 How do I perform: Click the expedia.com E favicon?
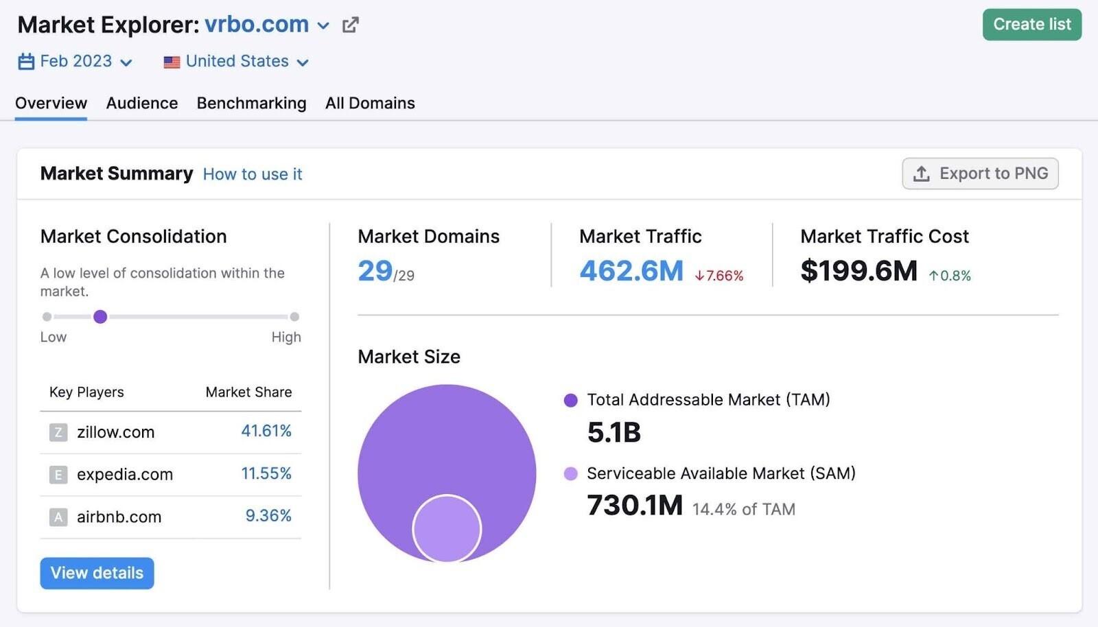coord(58,475)
